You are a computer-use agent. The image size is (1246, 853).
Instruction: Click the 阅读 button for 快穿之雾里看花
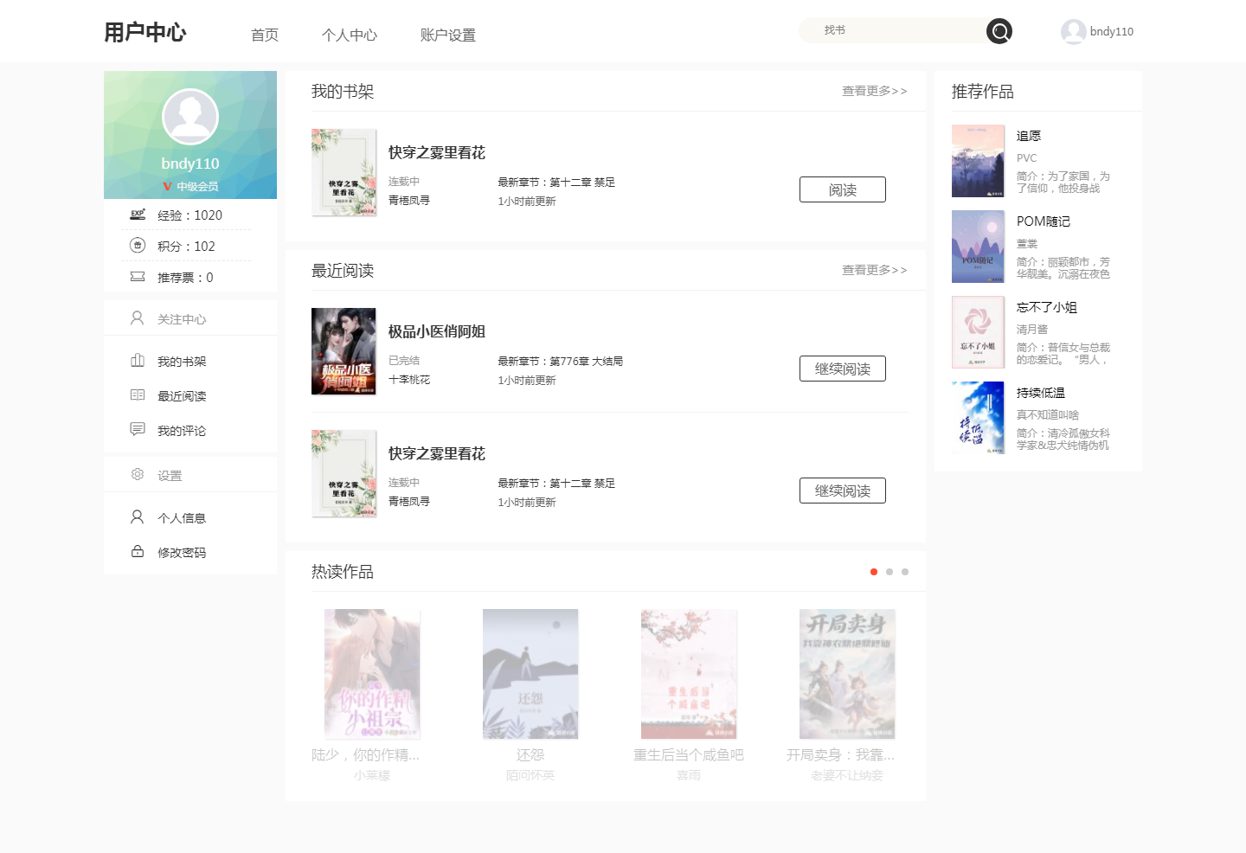coord(843,189)
